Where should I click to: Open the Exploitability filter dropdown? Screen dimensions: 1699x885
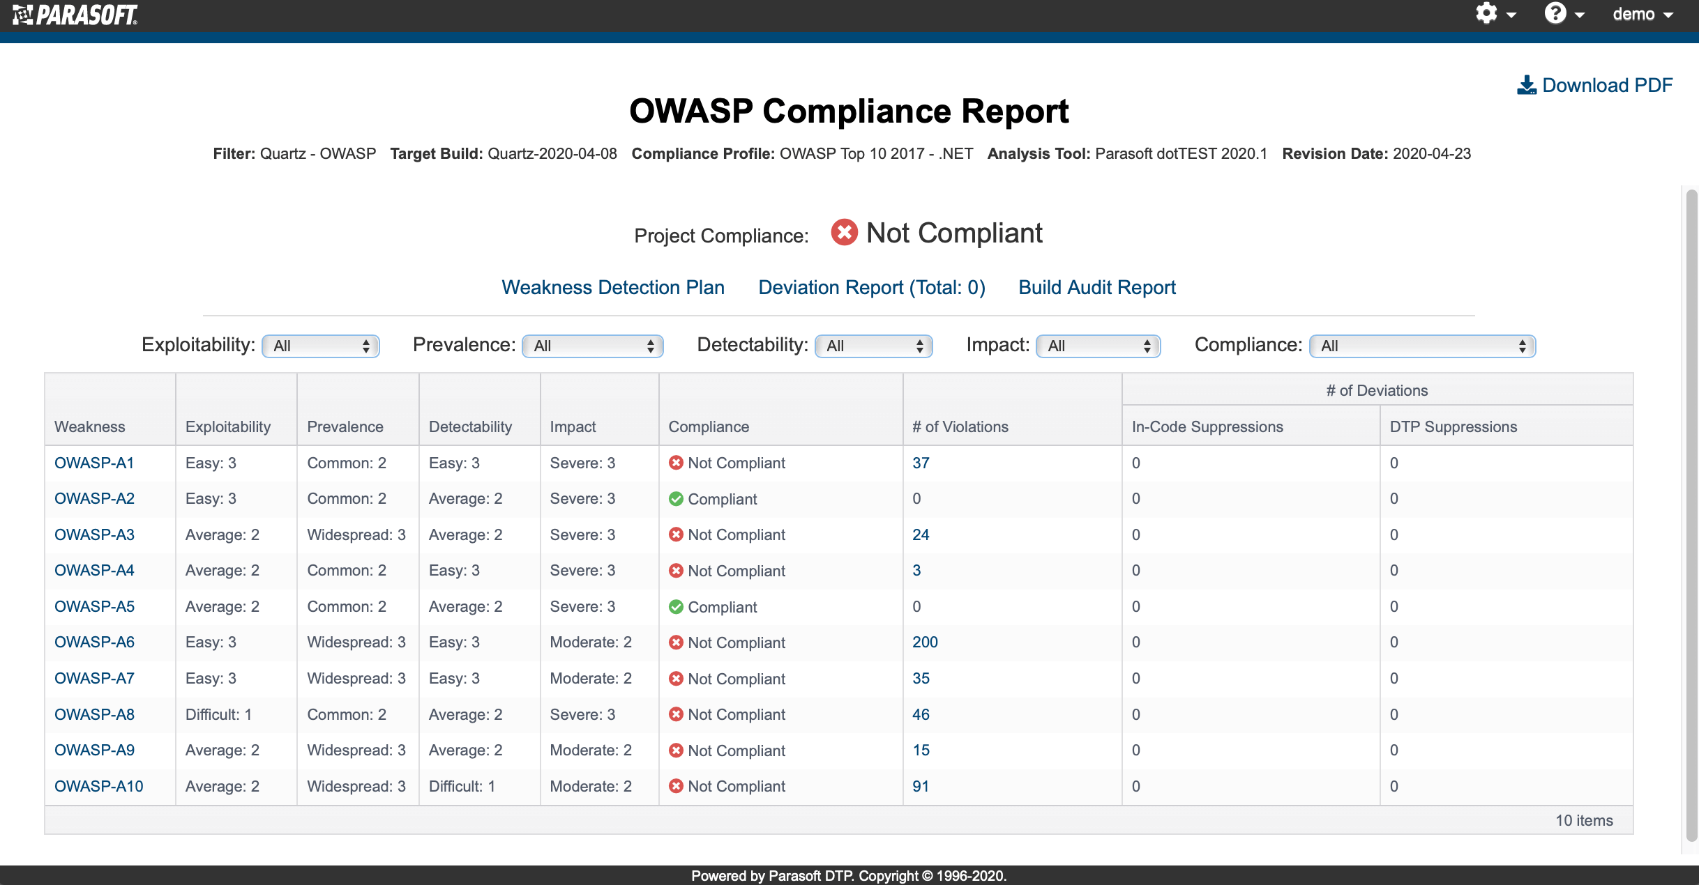tap(321, 346)
